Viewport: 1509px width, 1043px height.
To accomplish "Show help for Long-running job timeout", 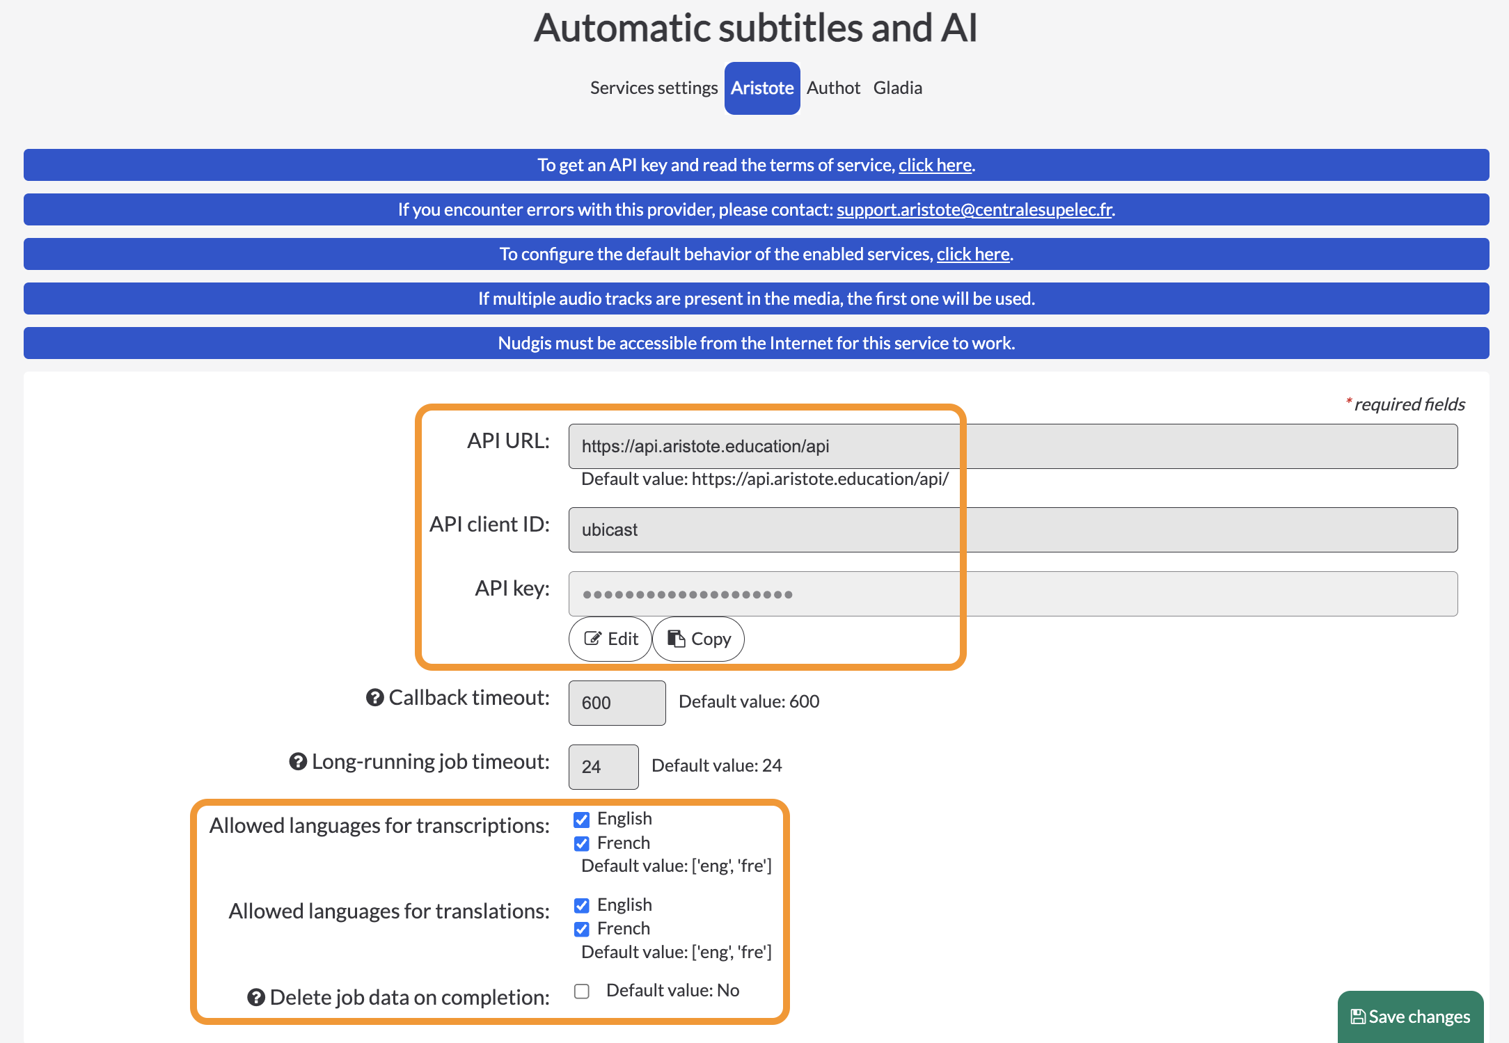I will [298, 761].
